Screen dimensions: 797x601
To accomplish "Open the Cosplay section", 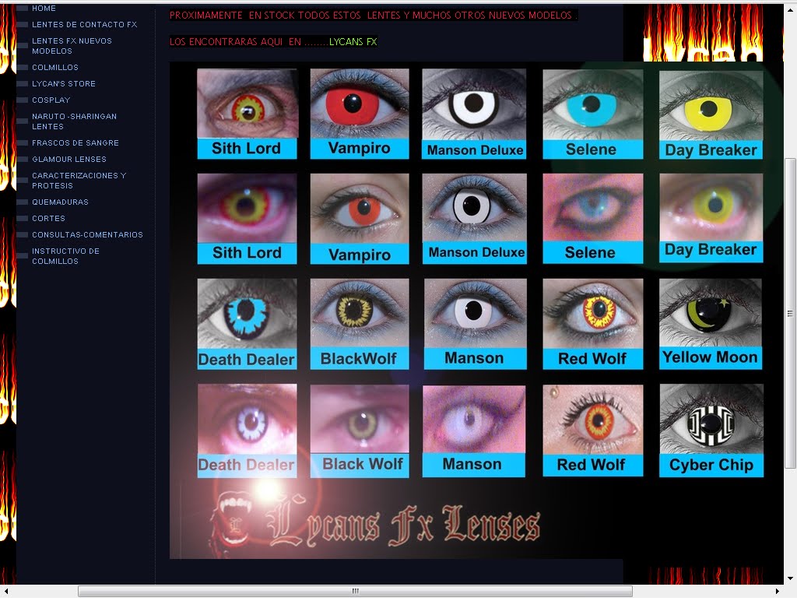I will tap(51, 100).
